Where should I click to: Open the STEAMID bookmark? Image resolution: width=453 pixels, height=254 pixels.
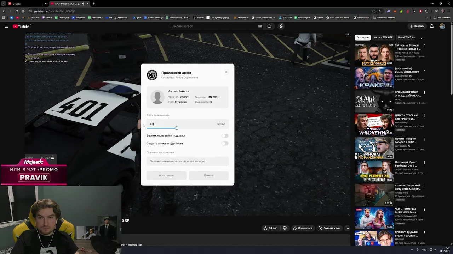[285, 17]
